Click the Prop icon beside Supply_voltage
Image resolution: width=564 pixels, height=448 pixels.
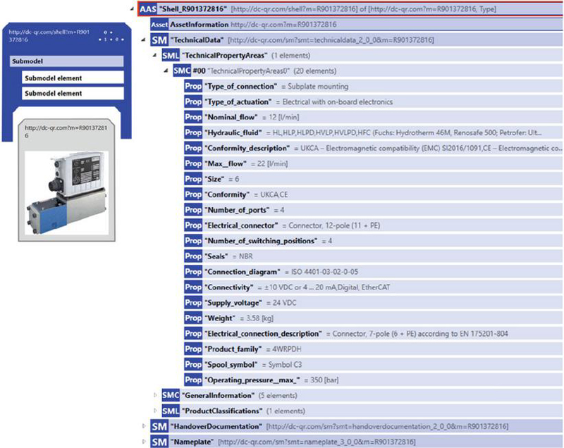193,303
